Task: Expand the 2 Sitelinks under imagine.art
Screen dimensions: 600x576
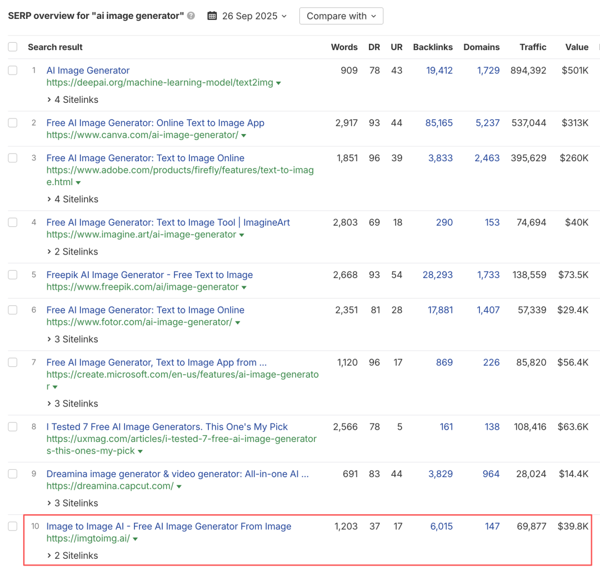Action: [73, 252]
